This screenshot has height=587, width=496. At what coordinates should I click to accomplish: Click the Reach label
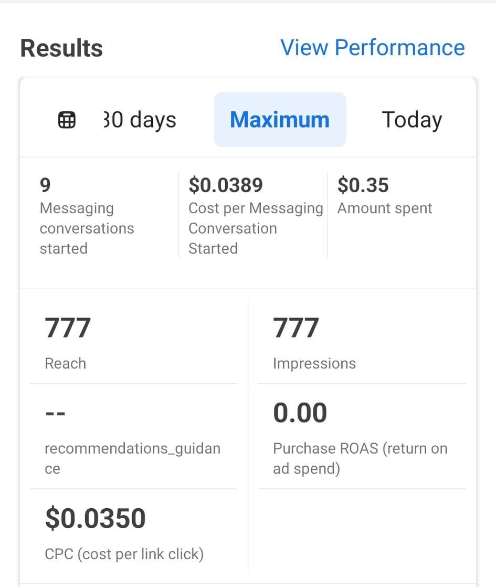tap(65, 363)
